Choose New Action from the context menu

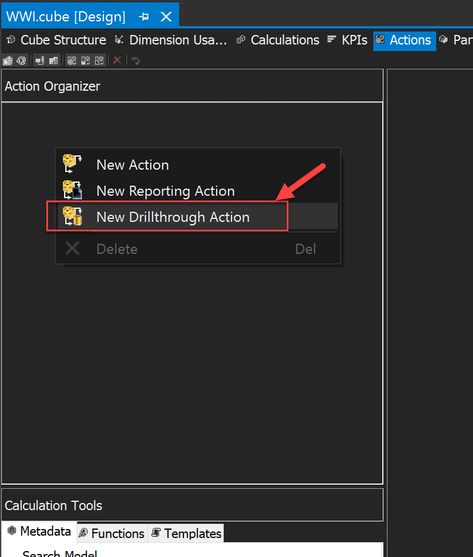click(132, 165)
